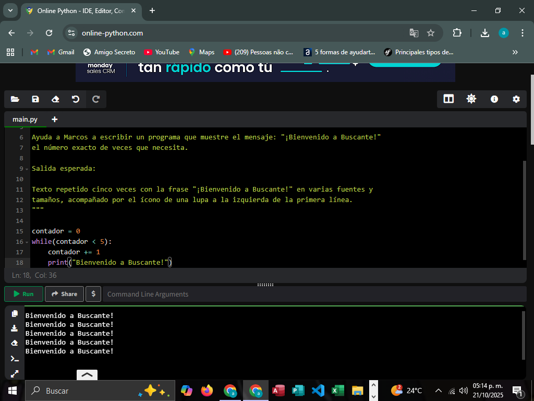Collapse the while loop at line 16

pos(27,242)
